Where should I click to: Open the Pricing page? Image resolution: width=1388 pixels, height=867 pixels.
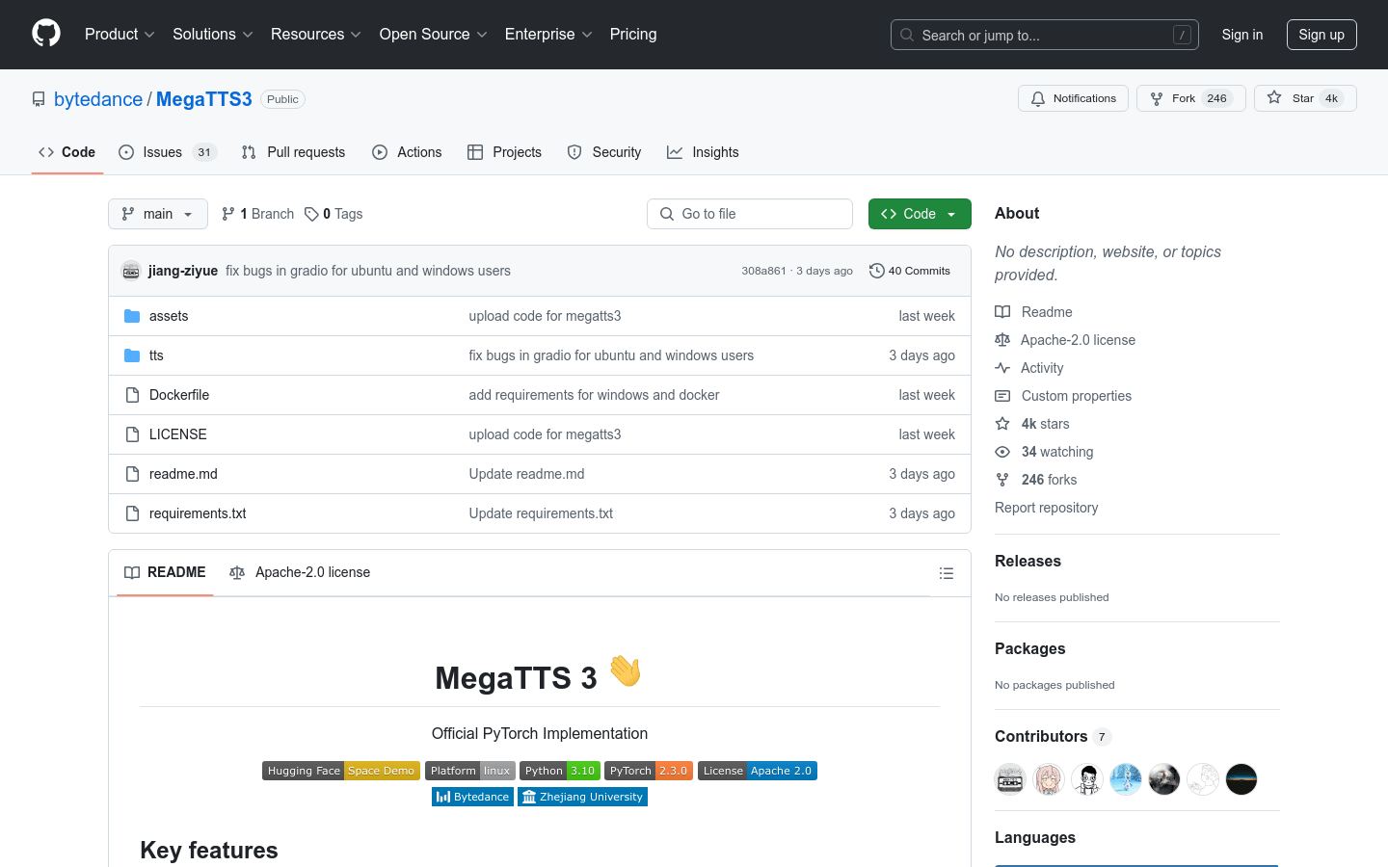tap(633, 34)
